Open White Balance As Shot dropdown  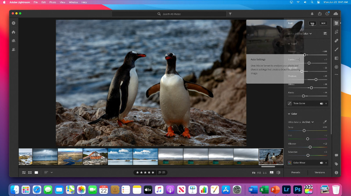(x=308, y=122)
